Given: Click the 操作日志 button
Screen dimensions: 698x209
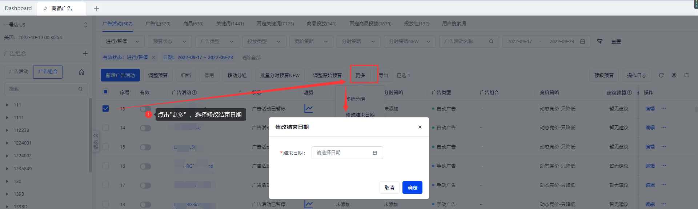Looking at the screenshot, I should click(x=637, y=75).
